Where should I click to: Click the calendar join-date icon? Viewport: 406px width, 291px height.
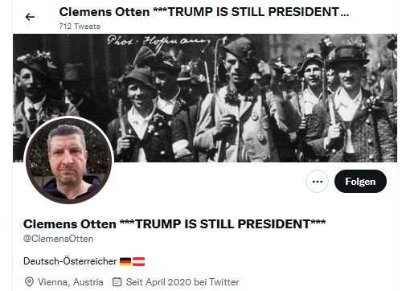pyautogui.click(x=117, y=282)
